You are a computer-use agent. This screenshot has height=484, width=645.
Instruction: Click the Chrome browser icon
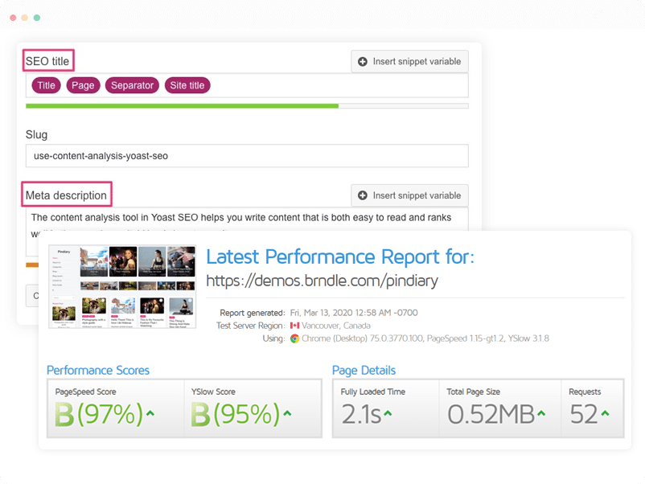coord(294,338)
